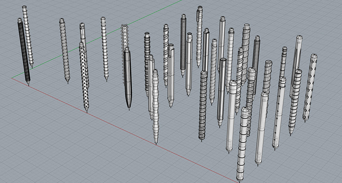Select the smooth bulbous dark pen model
The height and width of the screenshot is (183, 342).
[128, 78]
